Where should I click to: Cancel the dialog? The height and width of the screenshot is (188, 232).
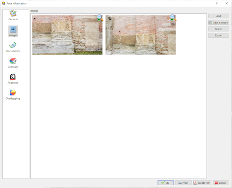coord(221,183)
